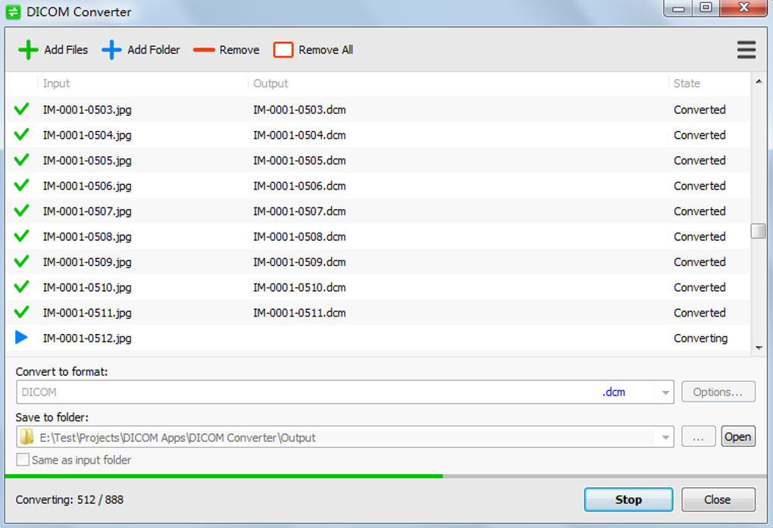Click the scroll up arrow of file list

(759, 81)
